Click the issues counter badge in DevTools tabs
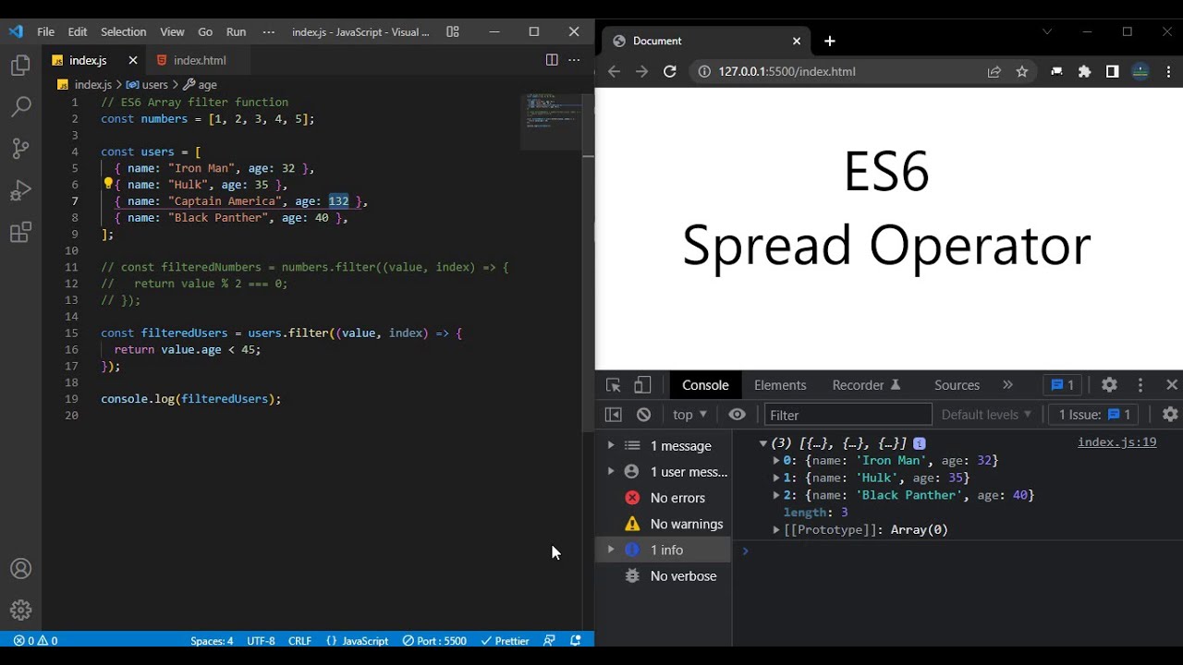The image size is (1183, 665). click(x=1063, y=385)
